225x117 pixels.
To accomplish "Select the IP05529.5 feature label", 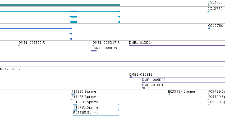I will coord(216,97).
